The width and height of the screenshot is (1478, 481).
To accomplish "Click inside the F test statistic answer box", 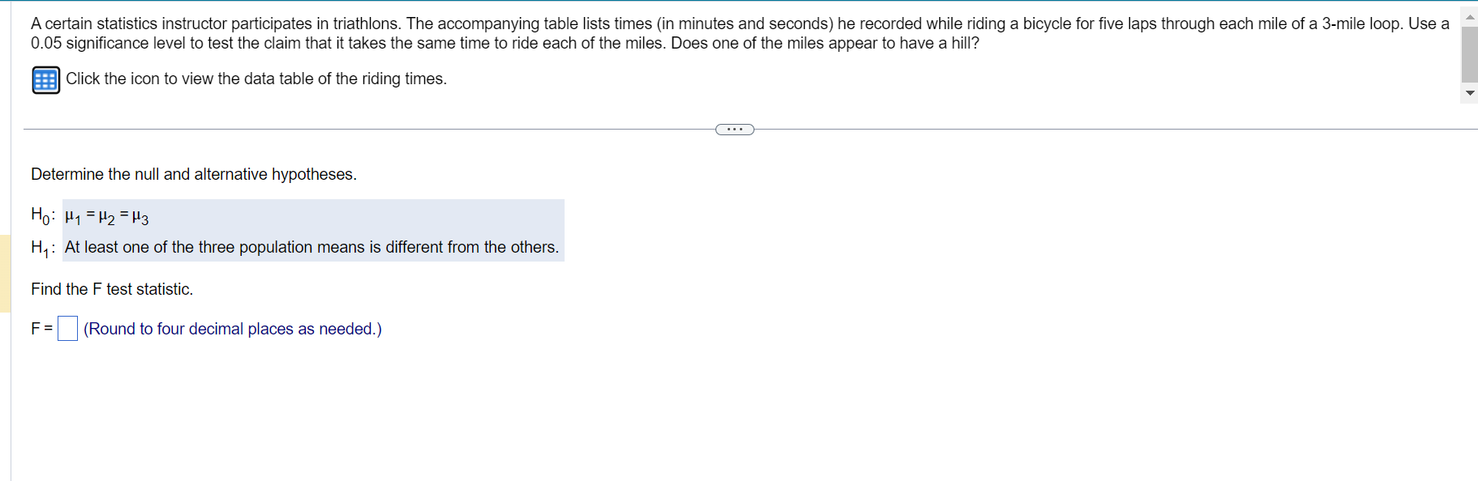I will click(67, 328).
